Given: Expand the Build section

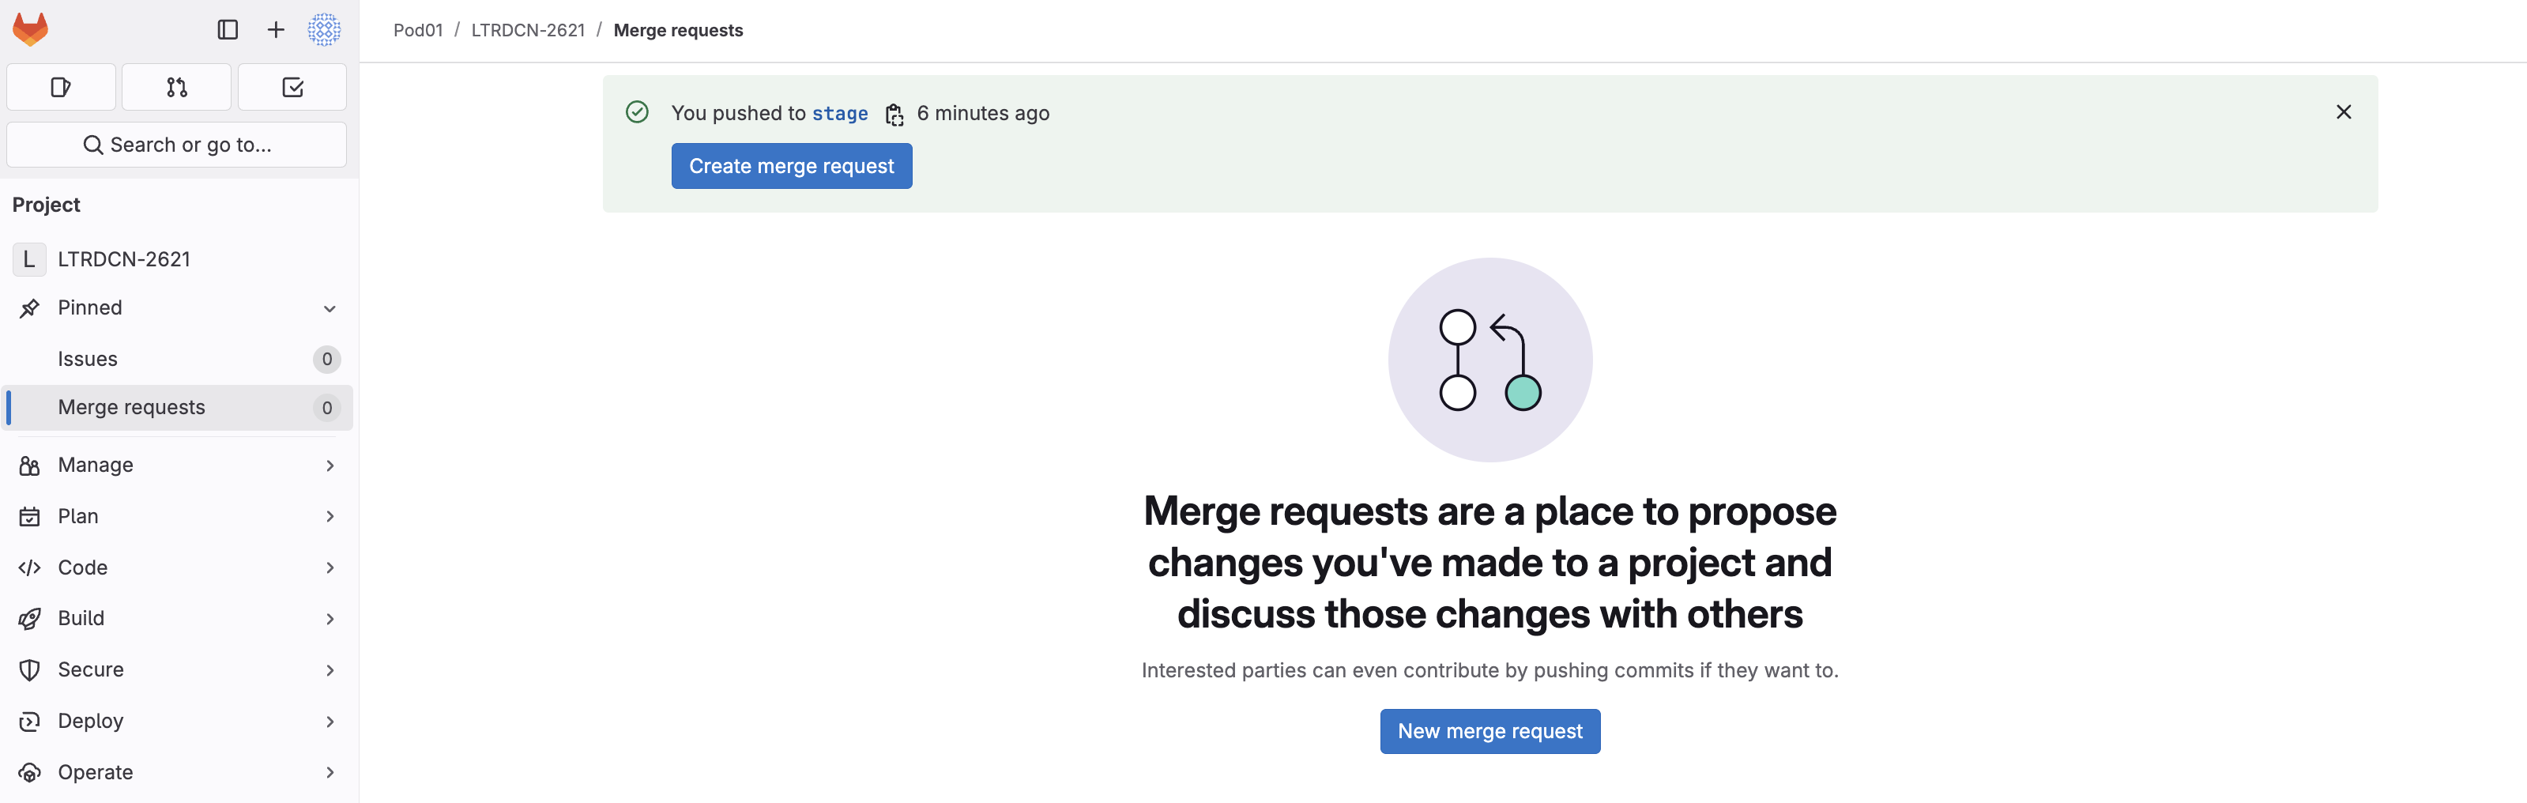Looking at the screenshot, I should point(81,618).
